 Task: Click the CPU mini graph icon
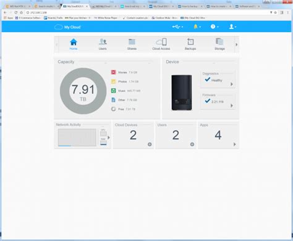(x=103, y=133)
